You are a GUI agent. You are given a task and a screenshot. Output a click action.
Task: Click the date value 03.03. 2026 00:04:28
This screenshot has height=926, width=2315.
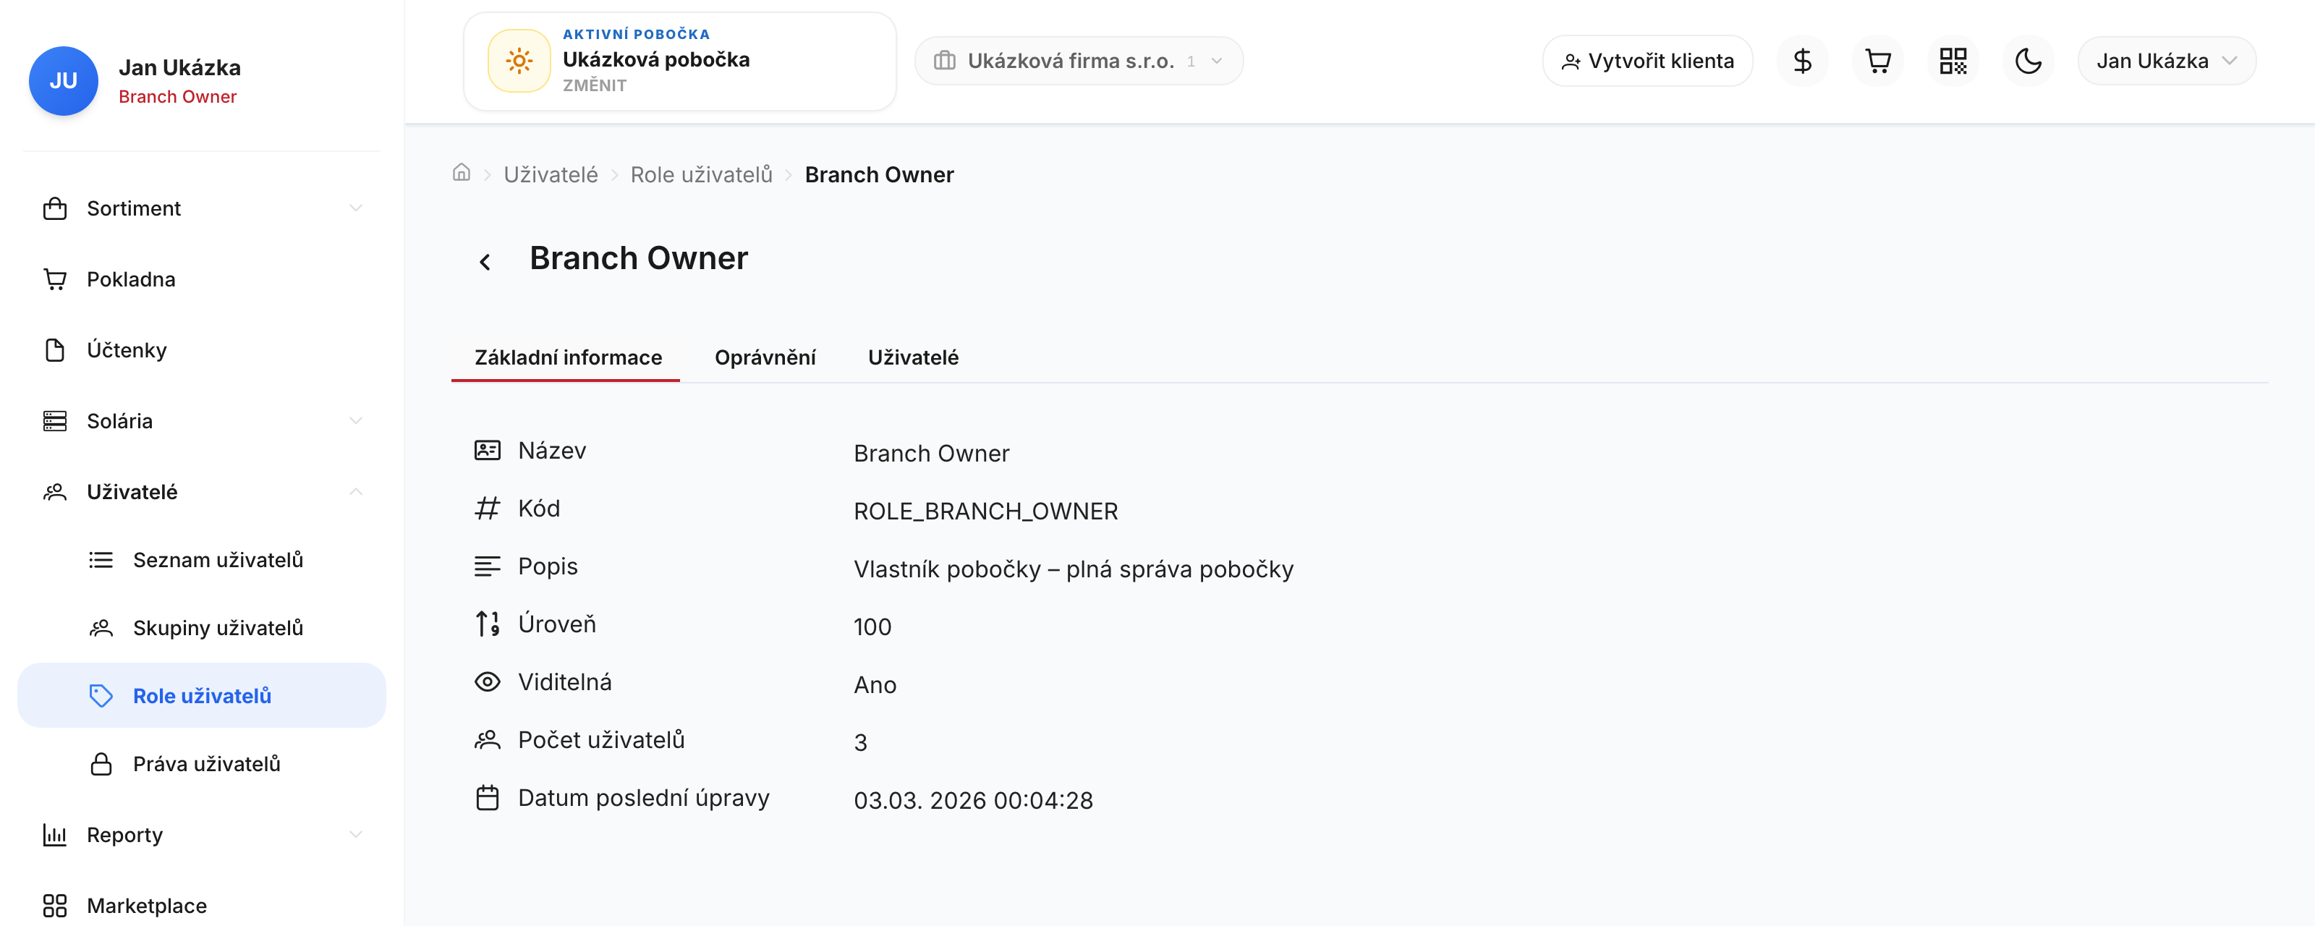click(973, 800)
